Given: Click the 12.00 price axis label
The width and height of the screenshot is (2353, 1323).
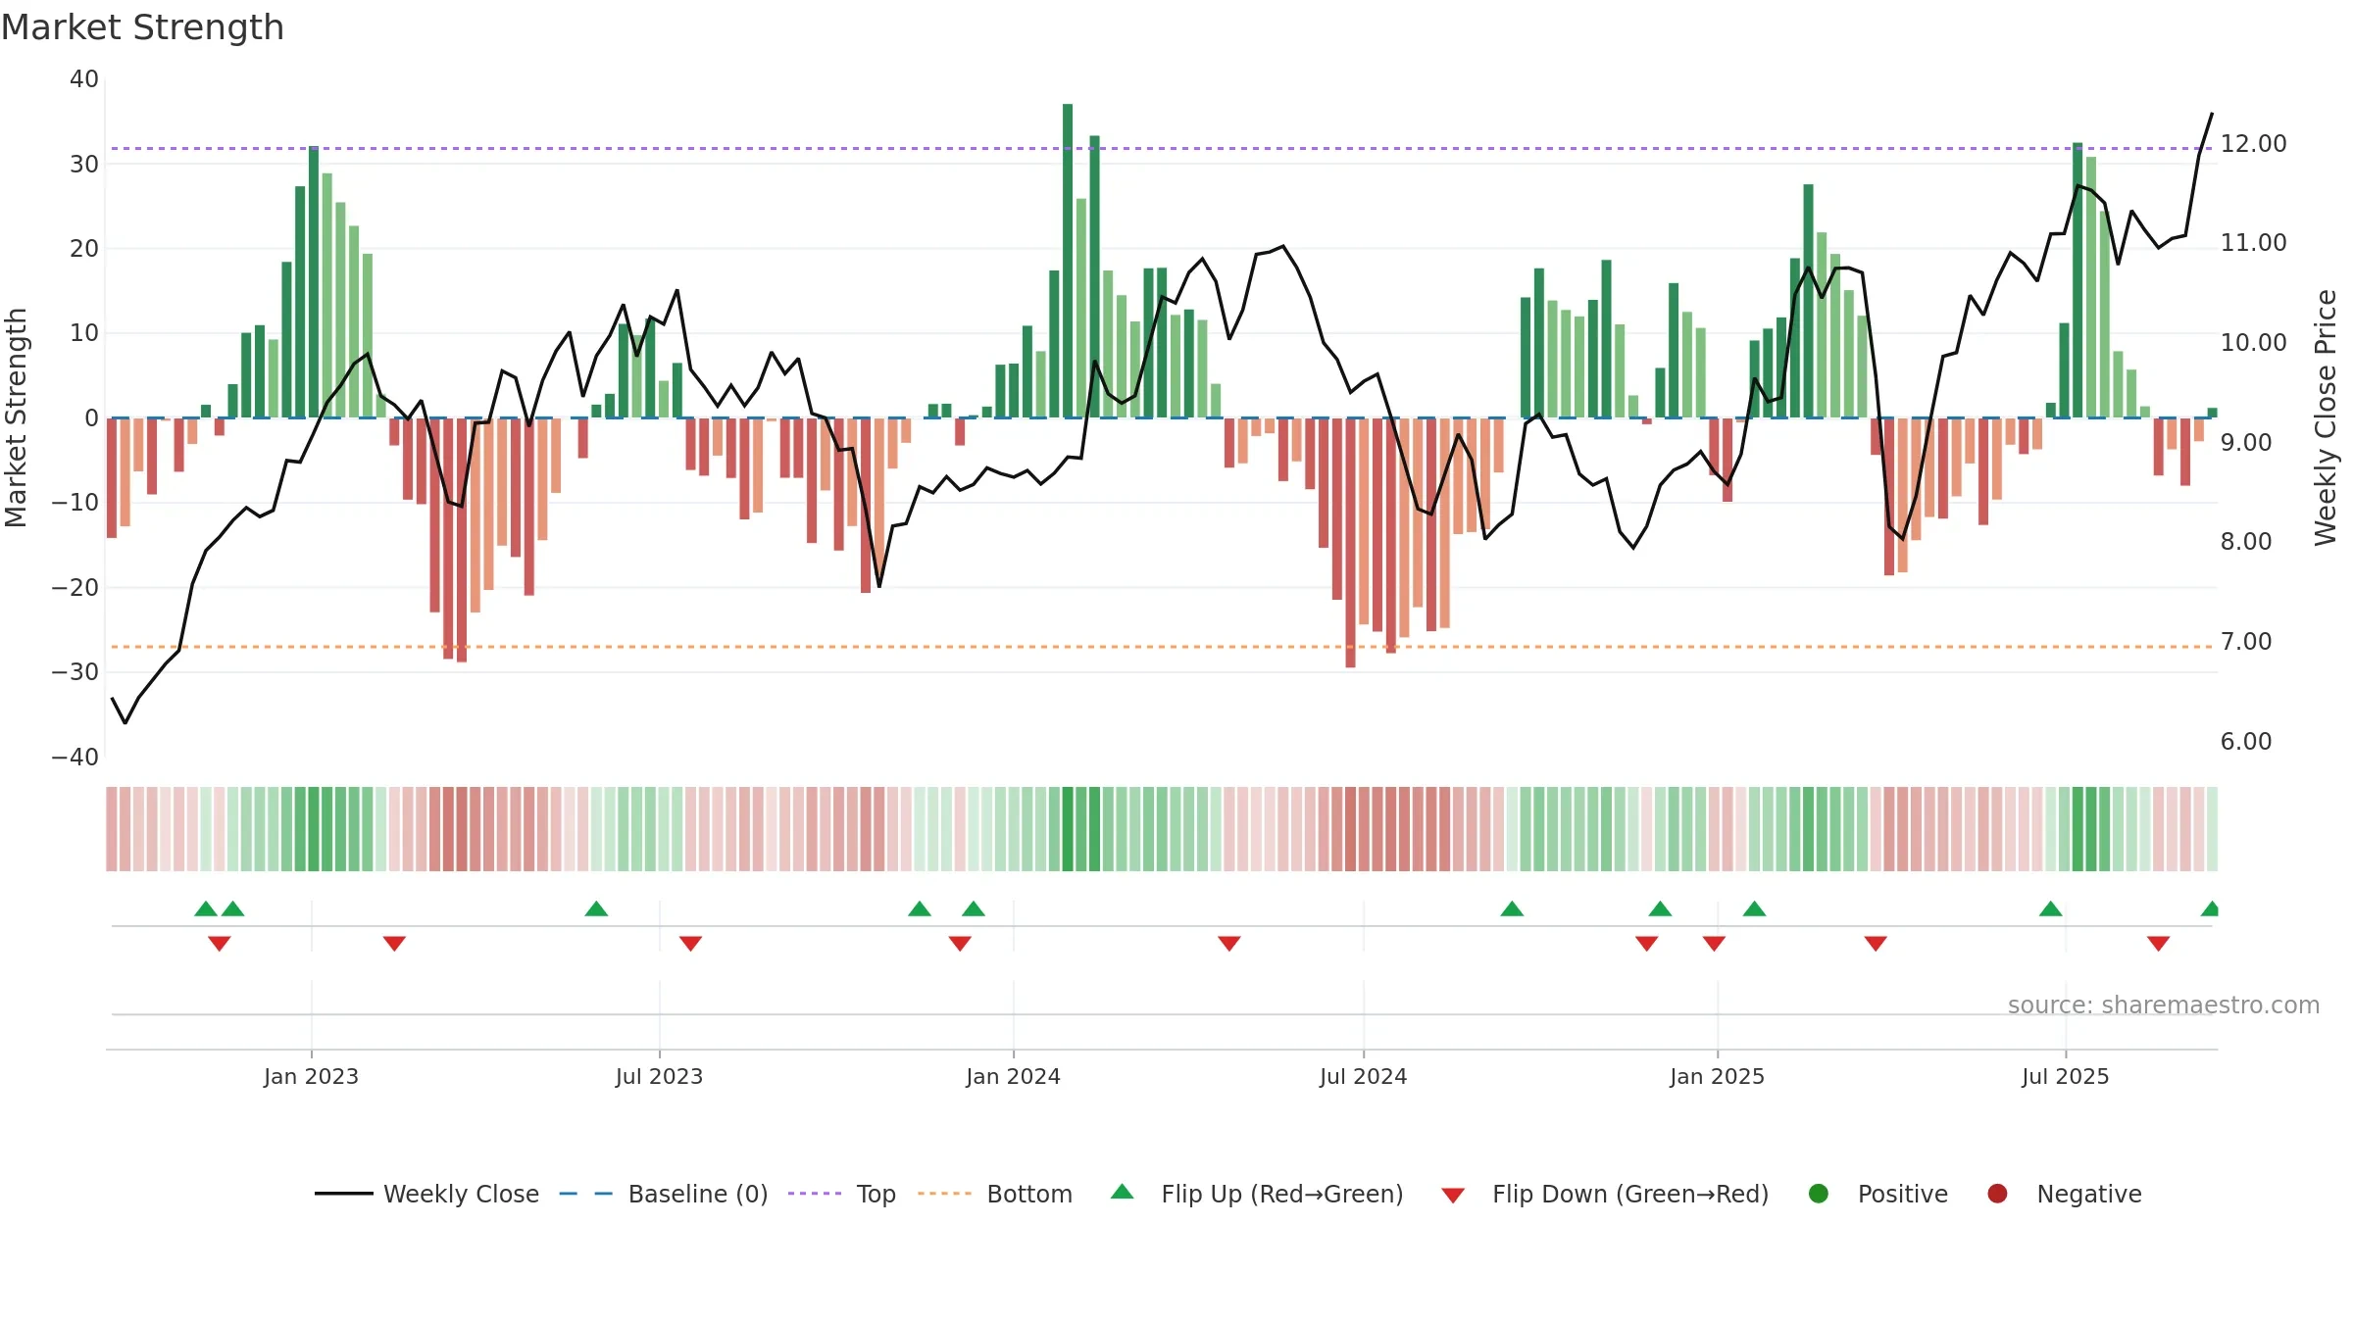Looking at the screenshot, I should click(x=2253, y=144).
